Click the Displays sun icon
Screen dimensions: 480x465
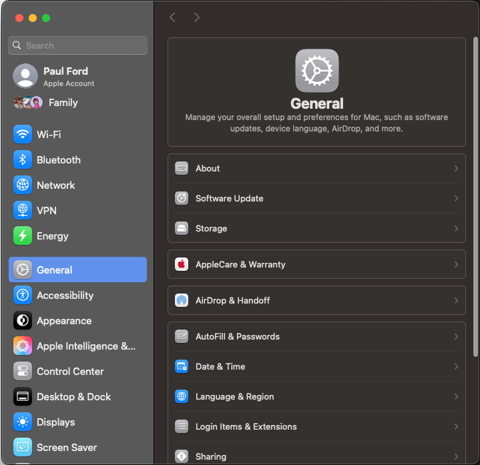pos(22,422)
